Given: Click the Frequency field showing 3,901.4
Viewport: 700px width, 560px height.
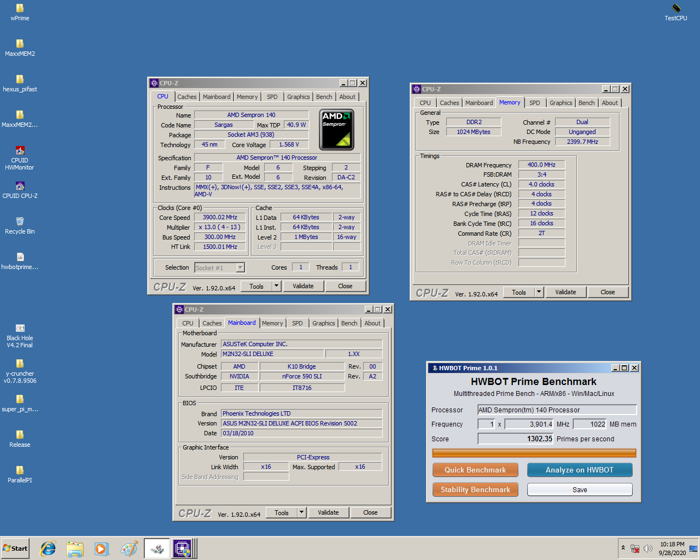Looking at the screenshot, I should 529,424.
